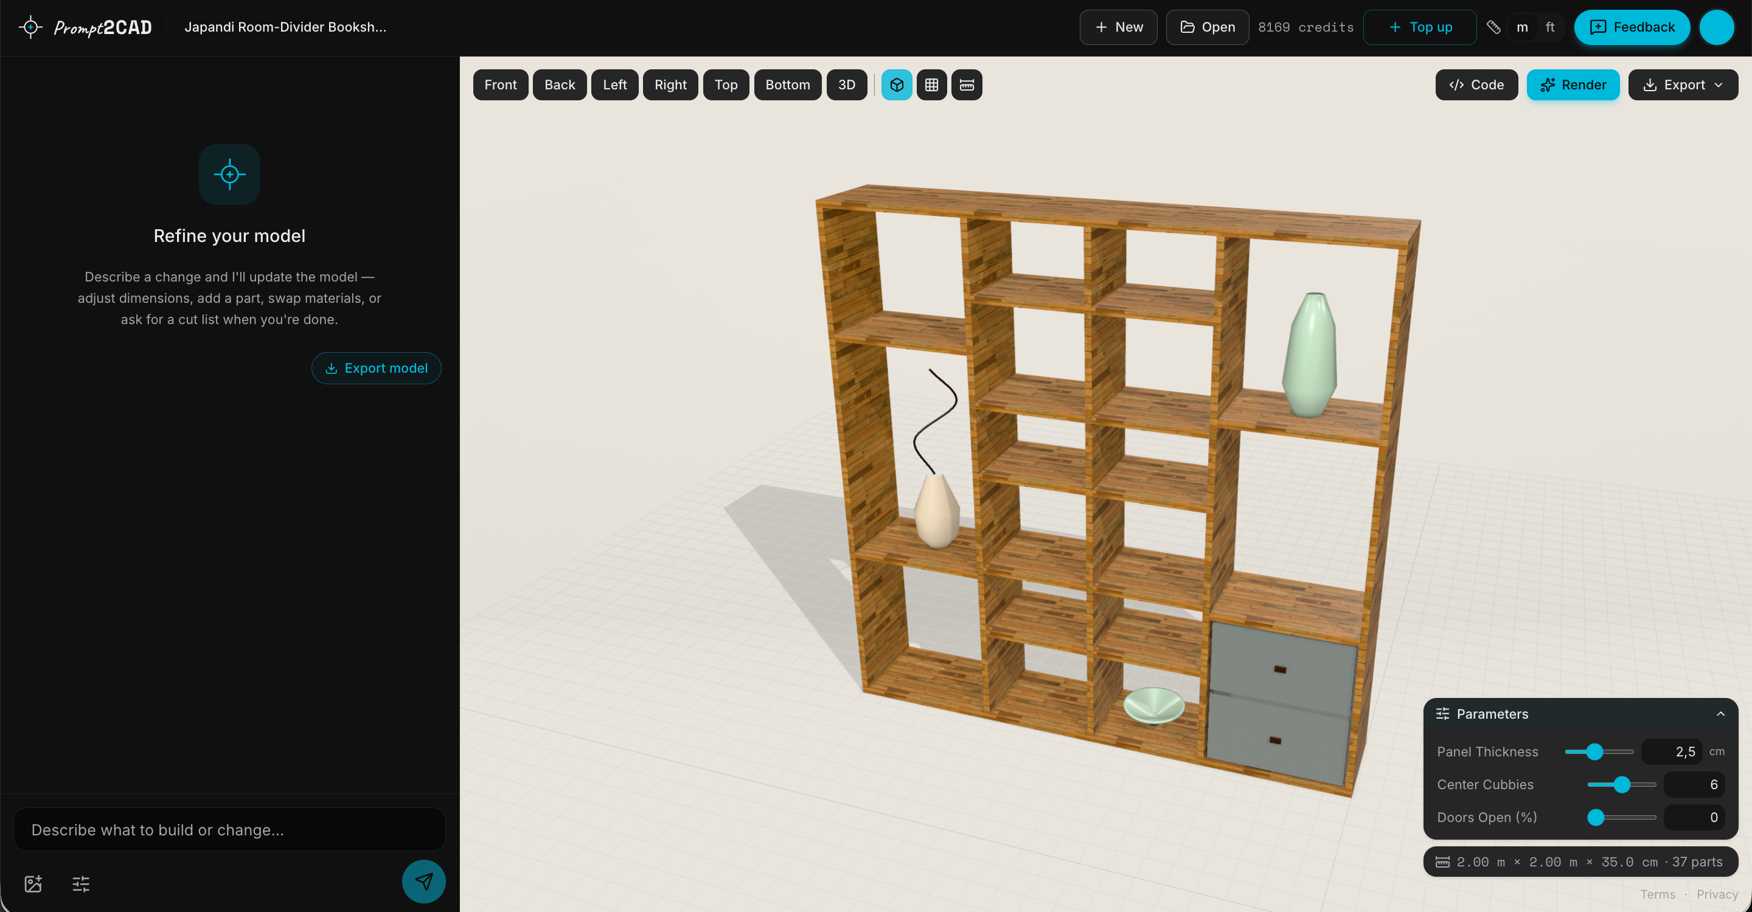The height and width of the screenshot is (912, 1752).
Task: Click the crosshair tile above Refine your model
Action: point(229,174)
